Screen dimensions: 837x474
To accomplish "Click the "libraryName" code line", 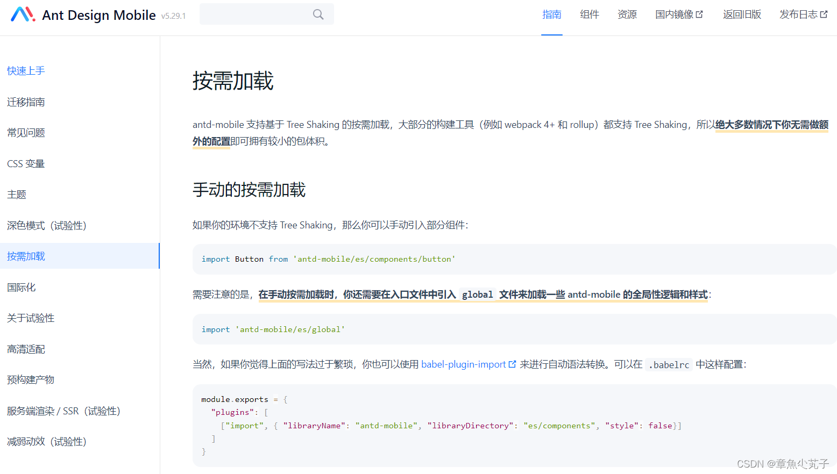I will pyautogui.click(x=451, y=426).
